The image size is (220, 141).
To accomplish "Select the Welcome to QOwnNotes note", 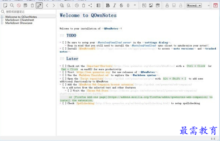I will [x=21, y=17].
